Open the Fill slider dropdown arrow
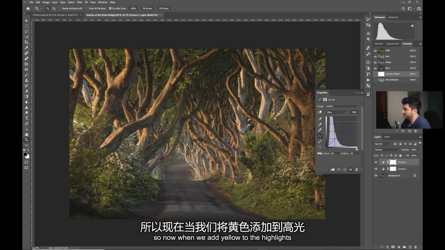 419,155
